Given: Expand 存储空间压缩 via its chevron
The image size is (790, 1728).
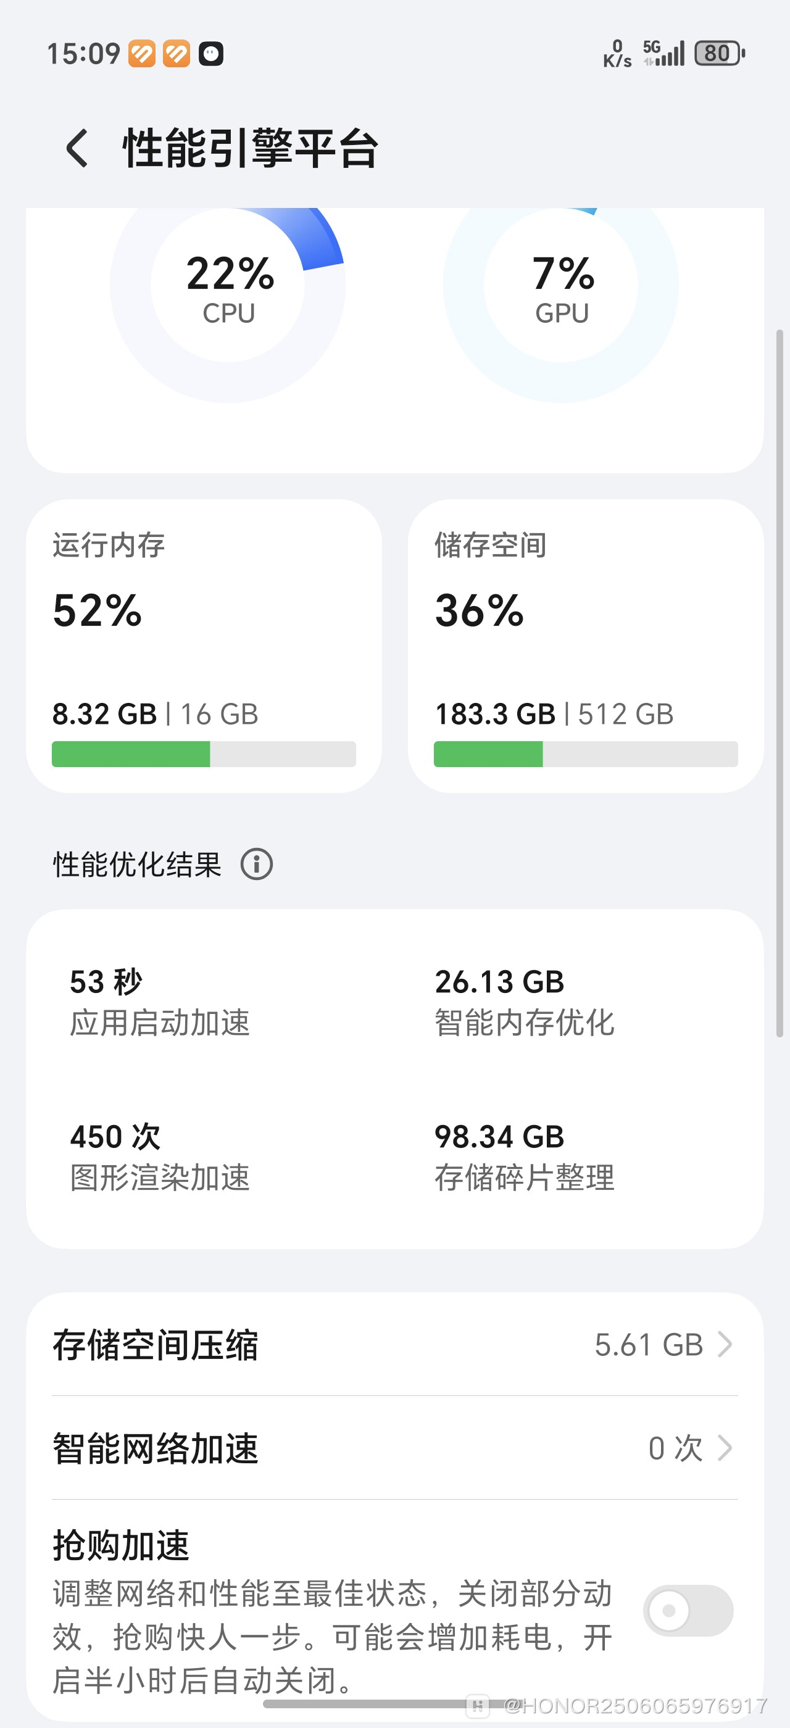Looking at the screenshot, I should pos(726,1344).
